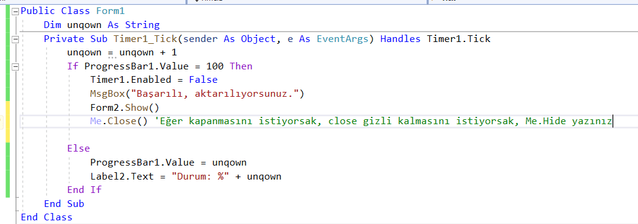Click the Private keyword
Screen dimensions: 638x224
pos(64,39)
